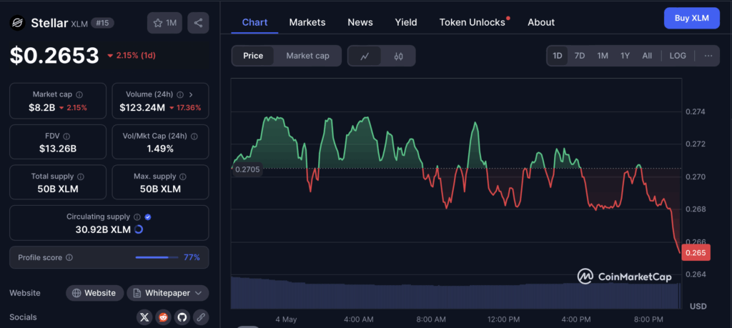This screenshot has width=732, height=328.
Task: Set chart range to 1Y
Action: tap(625, 56)
